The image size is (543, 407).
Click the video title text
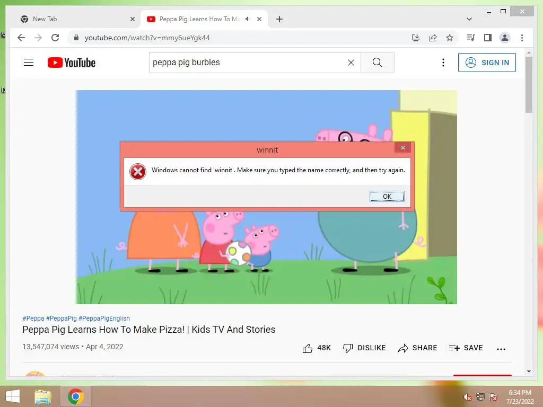(149, 329)
